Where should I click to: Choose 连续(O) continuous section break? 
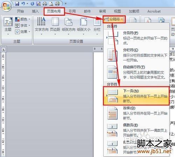click(x=136, y=113)
